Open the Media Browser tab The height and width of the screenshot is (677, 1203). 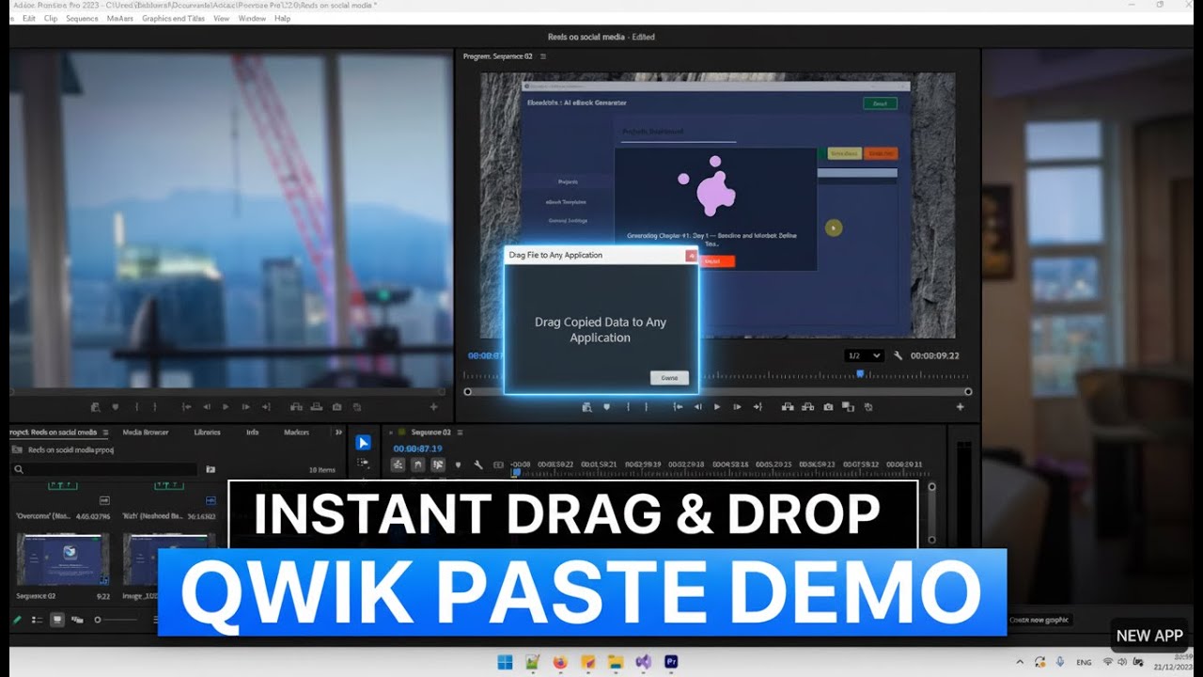click(146, 433)
